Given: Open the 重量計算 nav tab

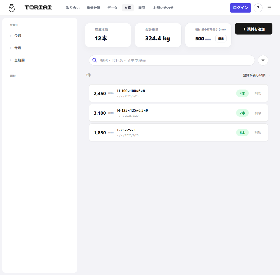Looking at the screenshot, I should pyautogui.click(x=94, y=8).
